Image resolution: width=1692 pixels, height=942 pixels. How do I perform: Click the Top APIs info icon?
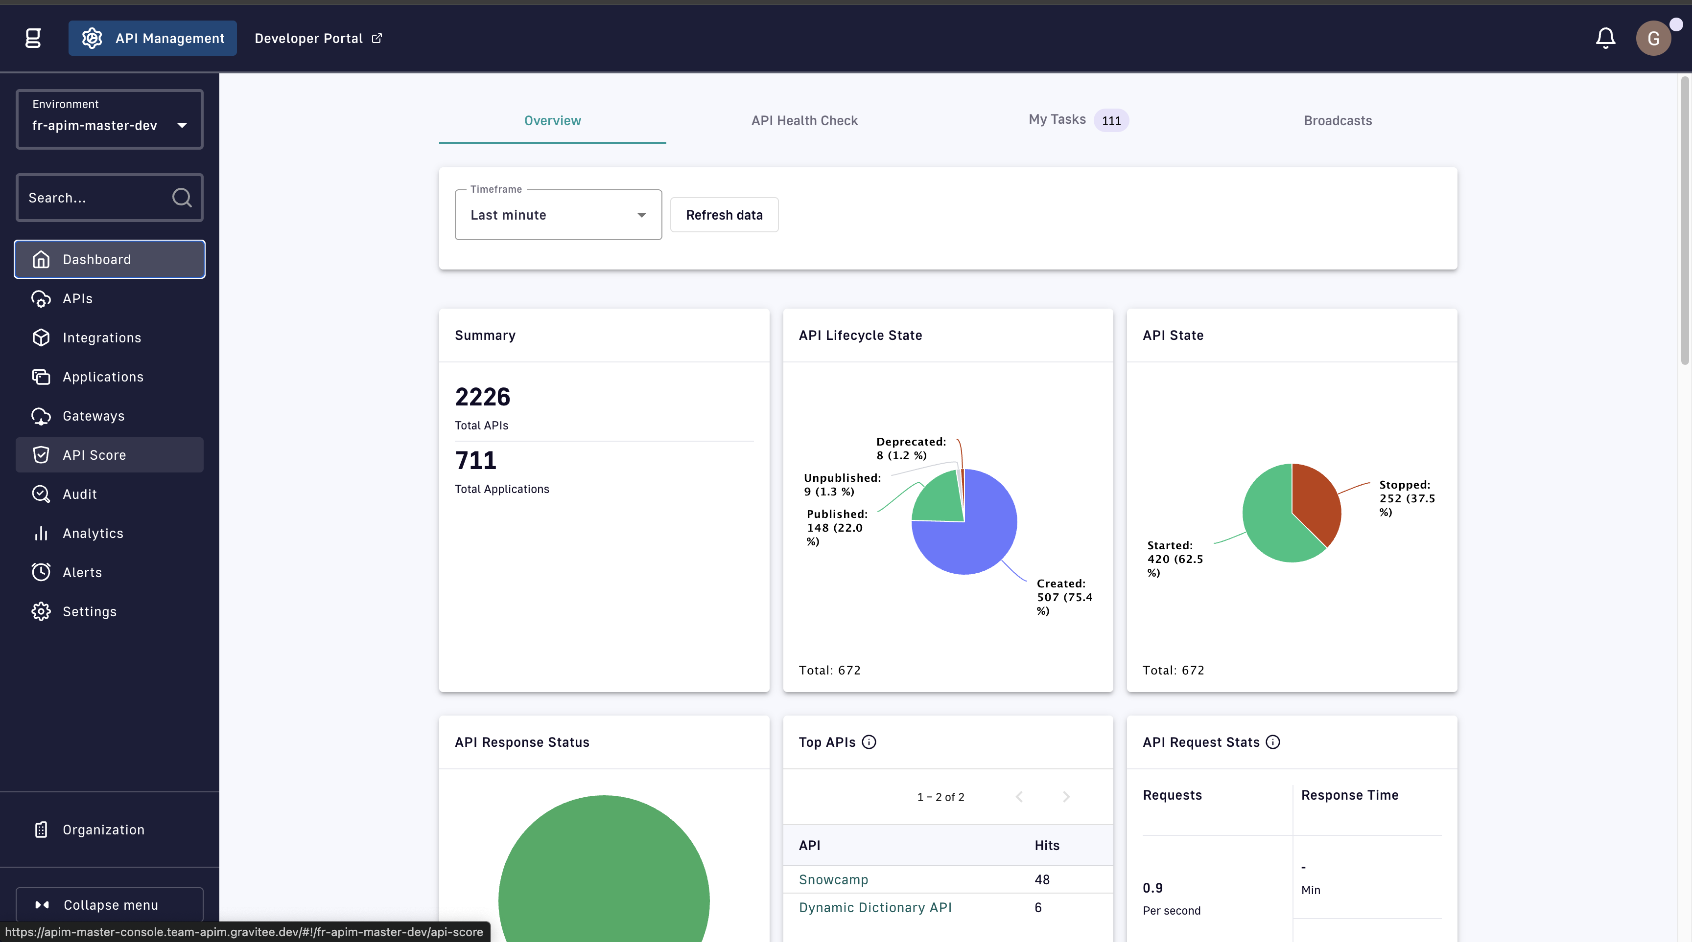[869, 742]
